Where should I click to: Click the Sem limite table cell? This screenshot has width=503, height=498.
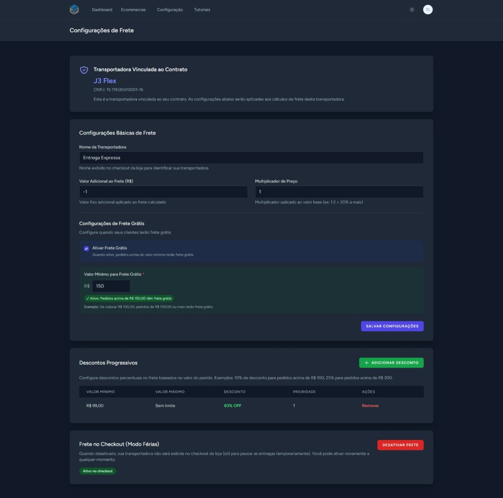coord(165,406)
